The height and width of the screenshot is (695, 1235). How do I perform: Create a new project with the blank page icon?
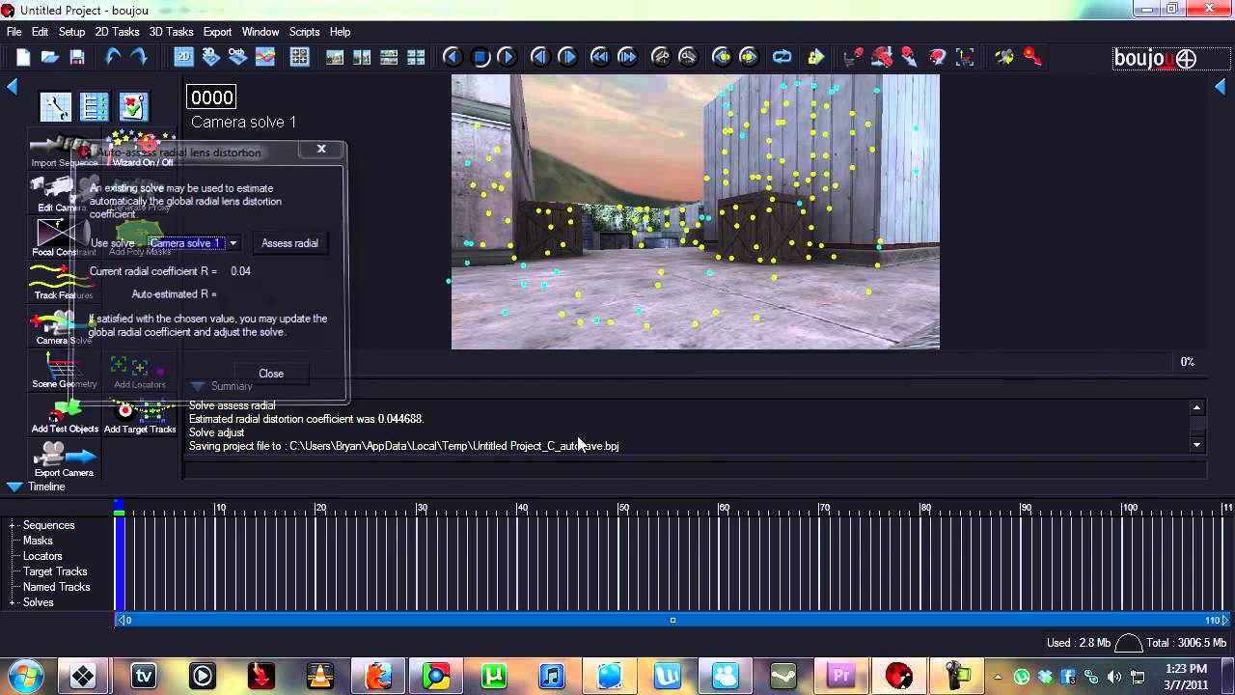[23, 58]
